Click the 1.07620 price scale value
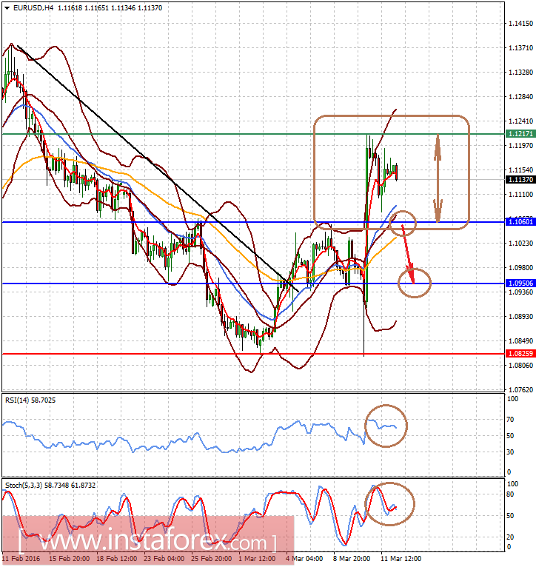 (520, 390)
